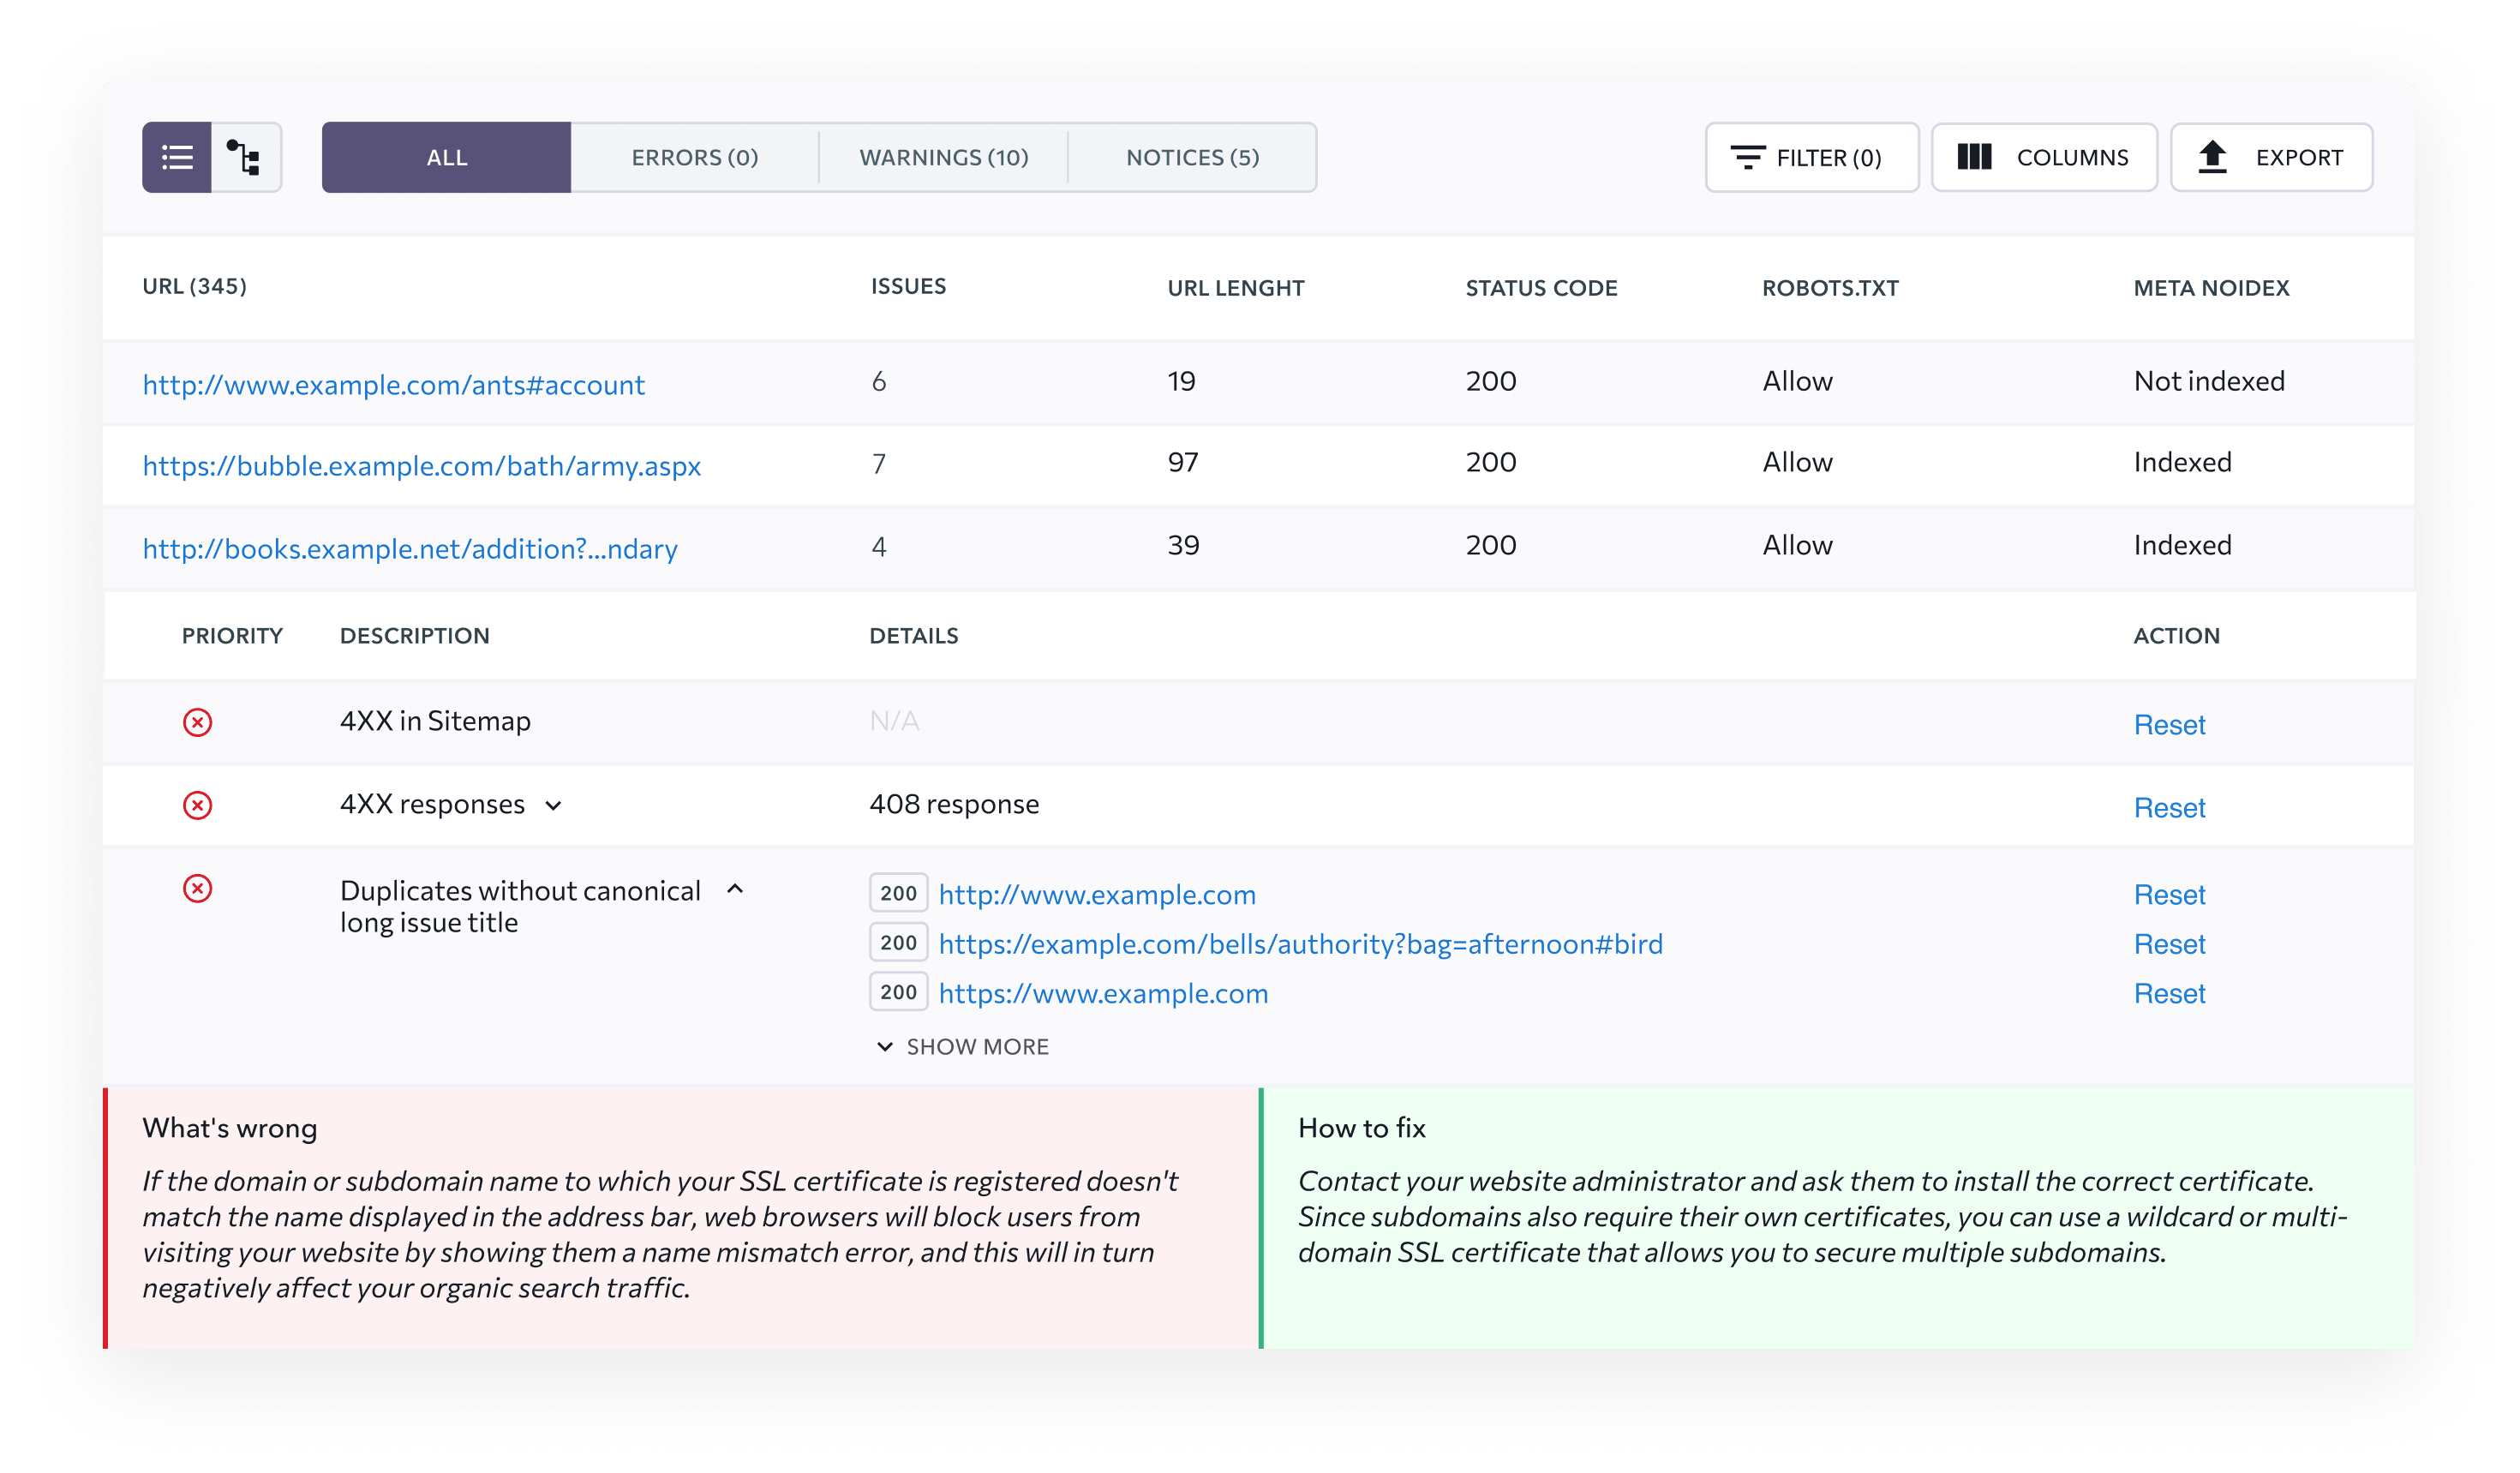Click the DETAILS column header
Viewport: 2520px width, 1473px height.
pos(914,636)
